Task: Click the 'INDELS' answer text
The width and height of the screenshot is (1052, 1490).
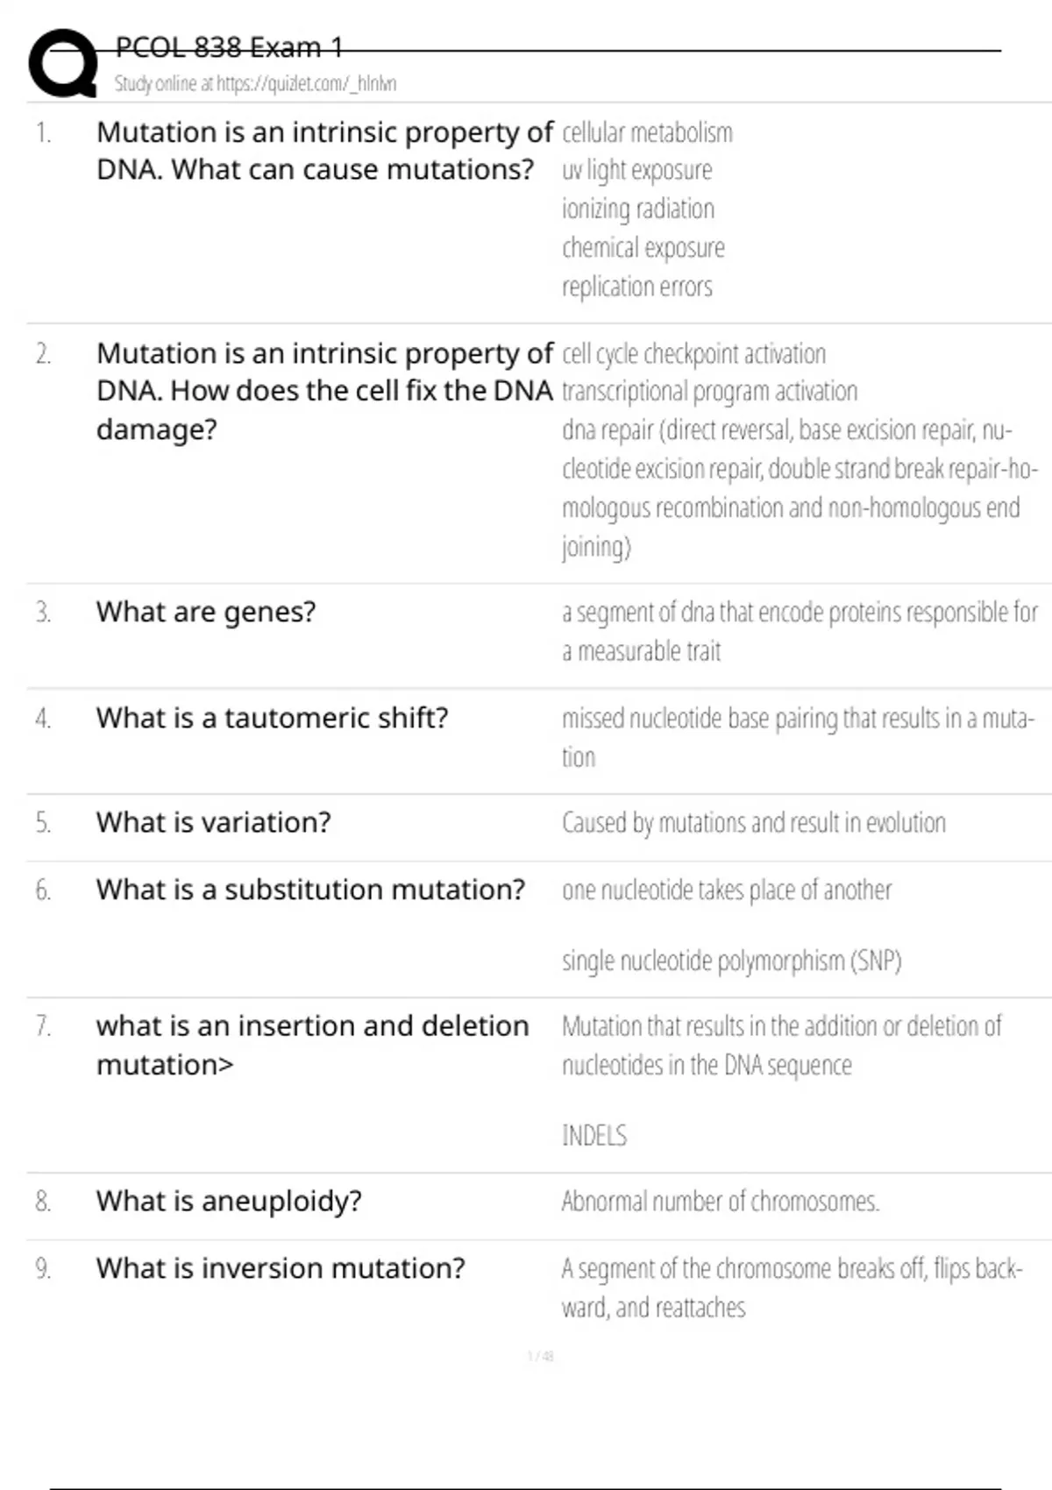Action: pyautogui.click(x=594, y=1136)
